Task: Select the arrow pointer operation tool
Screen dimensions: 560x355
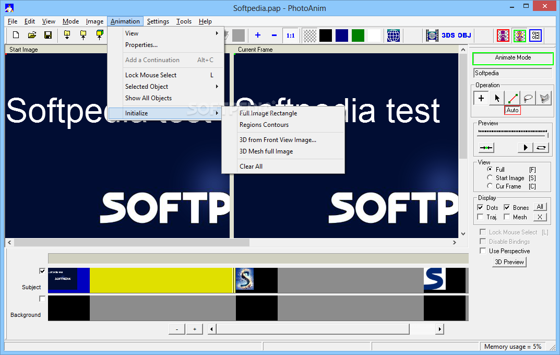Action: [x=497, y=98]
